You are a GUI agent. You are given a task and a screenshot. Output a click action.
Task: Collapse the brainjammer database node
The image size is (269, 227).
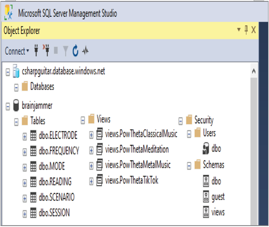click(8, 107)
